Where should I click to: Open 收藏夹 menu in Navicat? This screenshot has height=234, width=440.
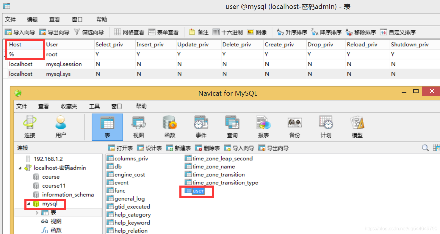point(69,106)
